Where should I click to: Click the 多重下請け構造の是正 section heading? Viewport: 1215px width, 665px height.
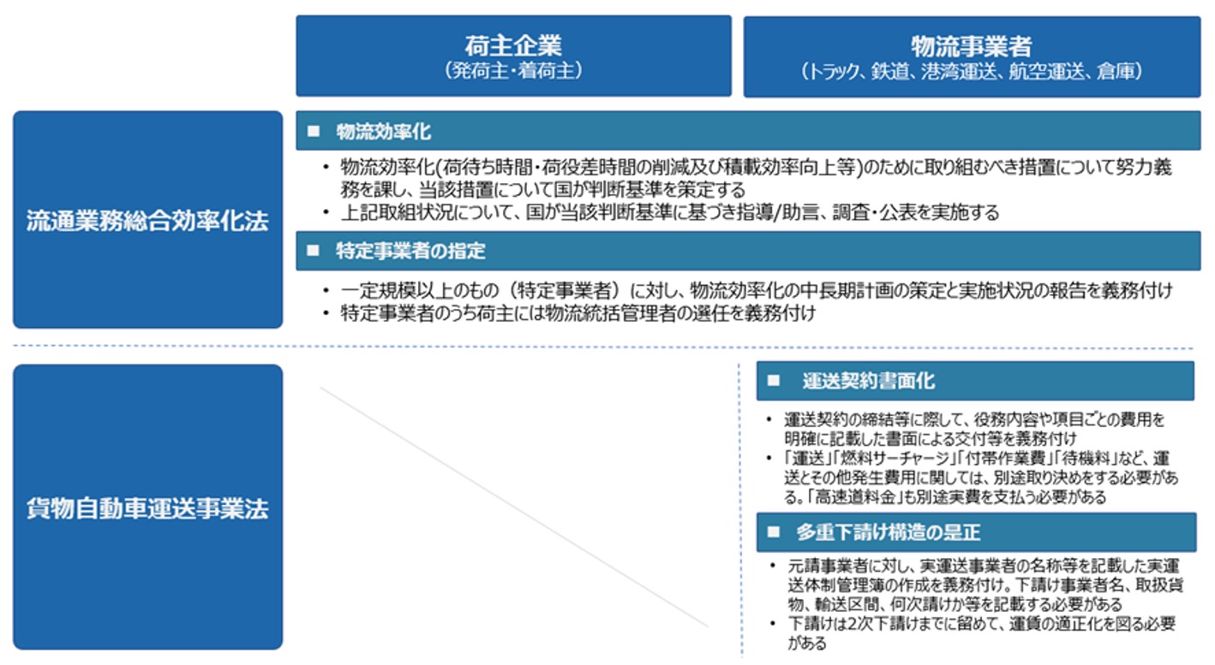(x=976, y=532)
